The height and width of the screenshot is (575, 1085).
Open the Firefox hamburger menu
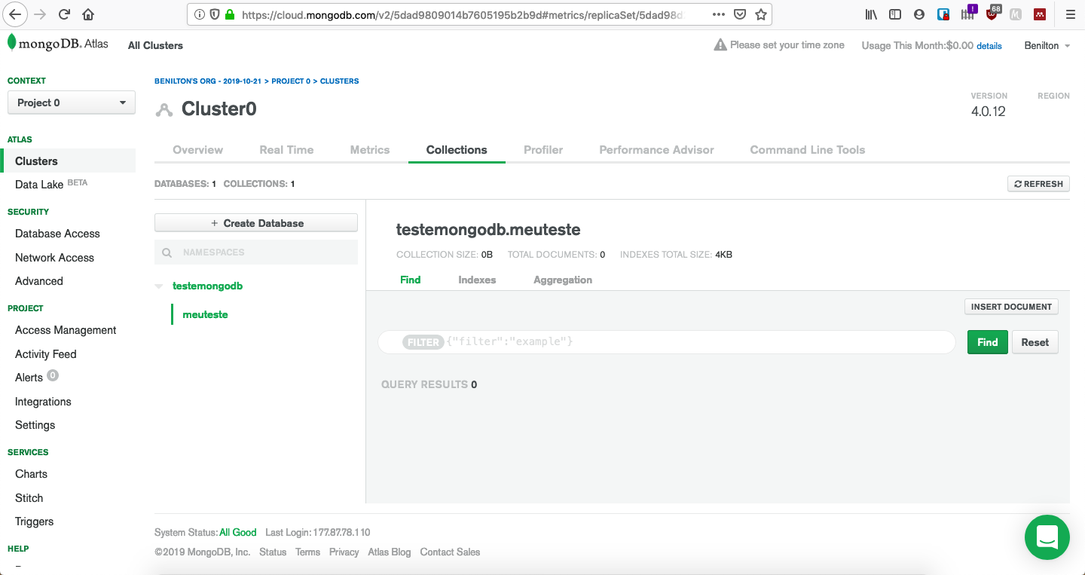click(1070, 14)
